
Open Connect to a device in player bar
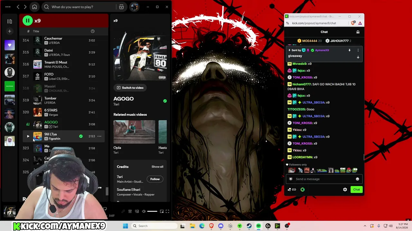pyautogui.click(x=137, y=211)
